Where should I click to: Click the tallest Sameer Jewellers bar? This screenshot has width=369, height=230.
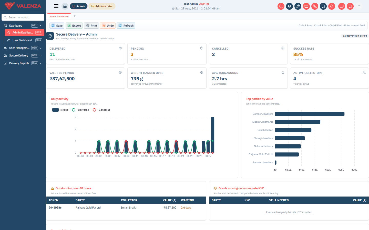click(310, 114)
